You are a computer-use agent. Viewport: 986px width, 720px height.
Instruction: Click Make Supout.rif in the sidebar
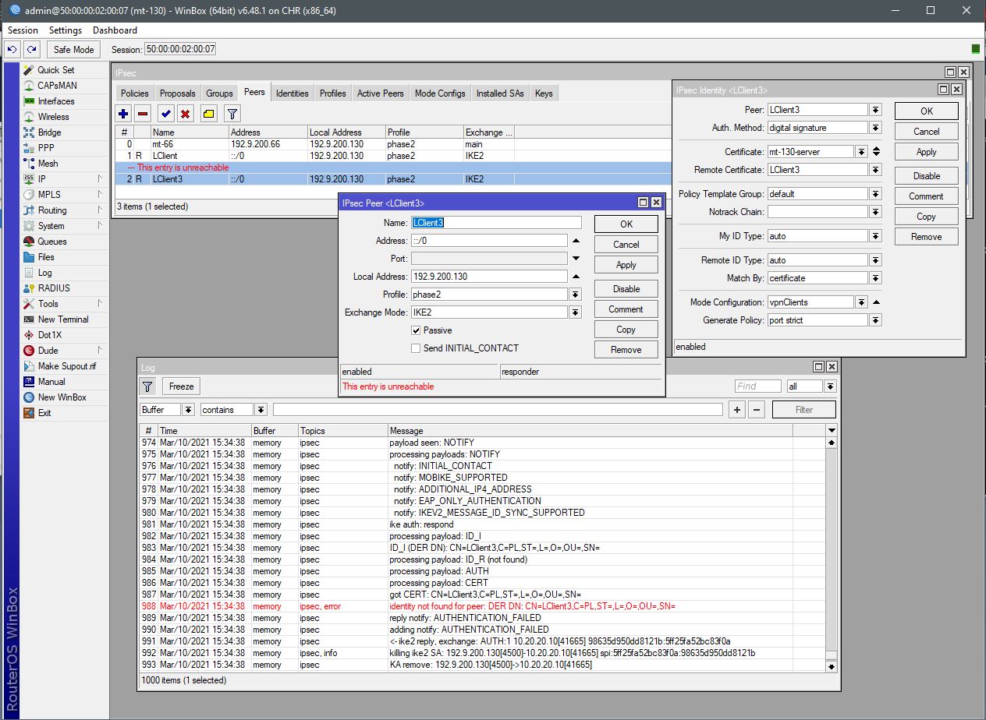pos(67,366)
